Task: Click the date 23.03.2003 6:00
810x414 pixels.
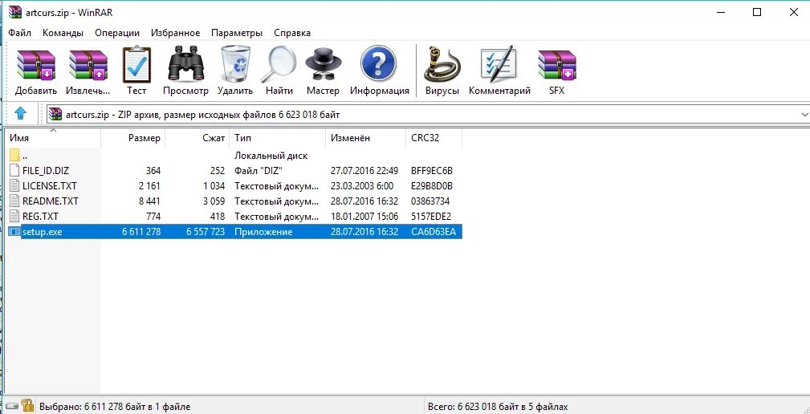Action: [x=362, y=186]
